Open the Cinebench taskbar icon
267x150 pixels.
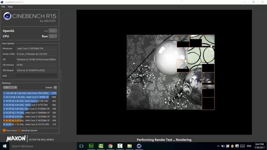click(x=139, y=146)
